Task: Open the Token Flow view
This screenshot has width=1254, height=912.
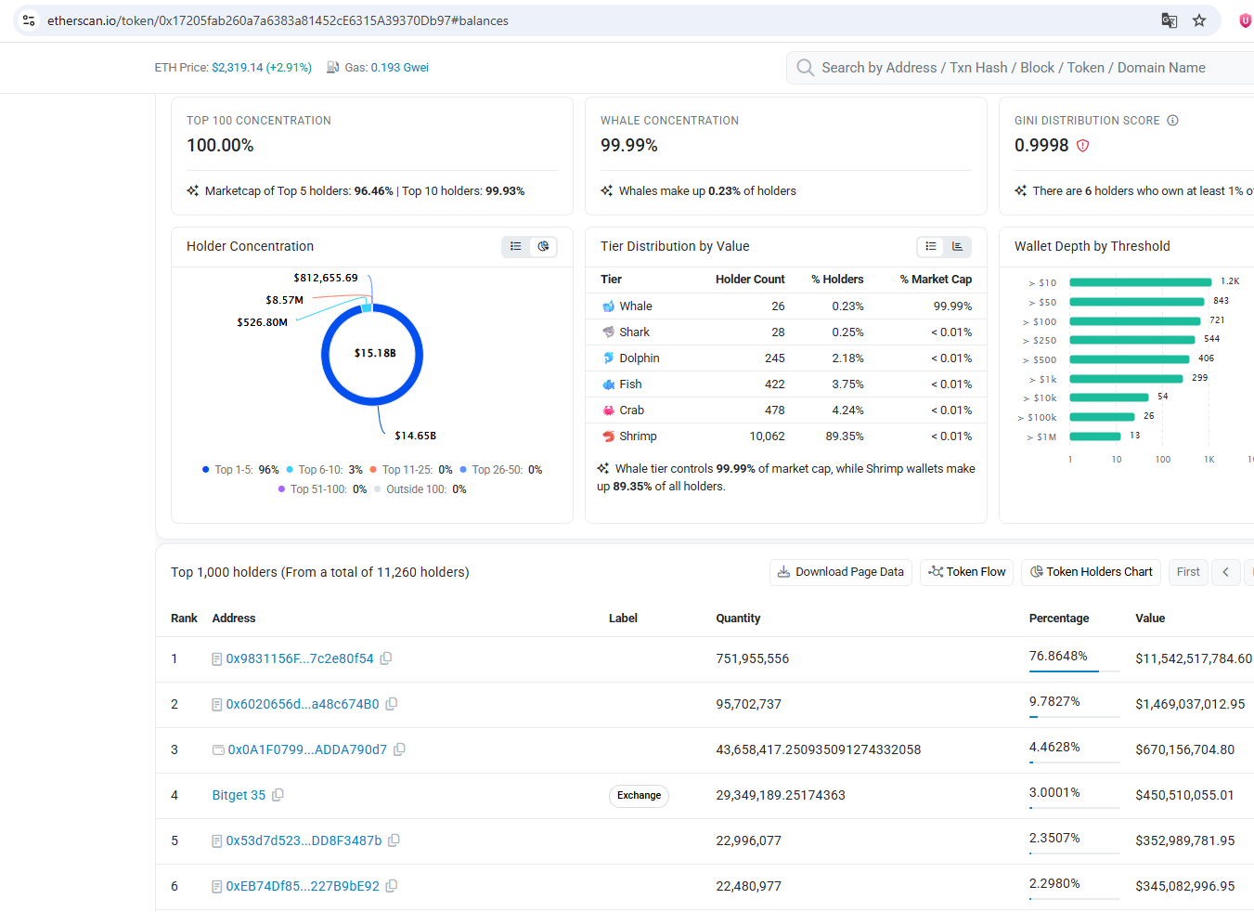Action: coord(967,572)
